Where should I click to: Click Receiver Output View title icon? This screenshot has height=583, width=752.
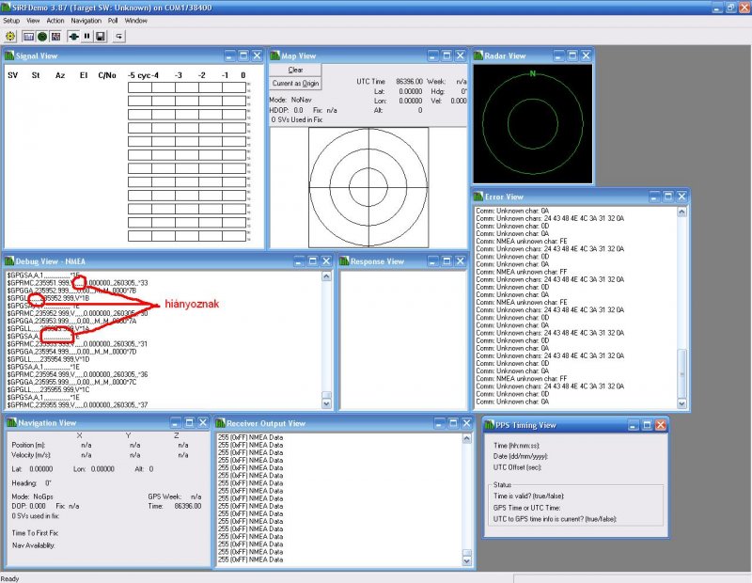pyautogui.click(x=221, y=423)
